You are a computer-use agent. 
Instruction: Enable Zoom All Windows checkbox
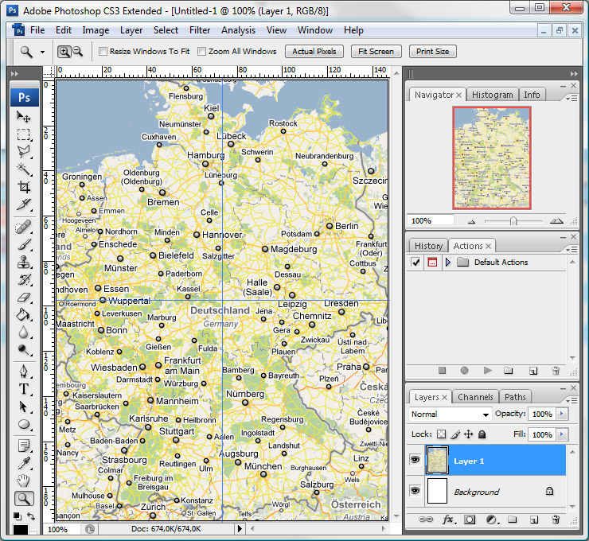[201, 51]
